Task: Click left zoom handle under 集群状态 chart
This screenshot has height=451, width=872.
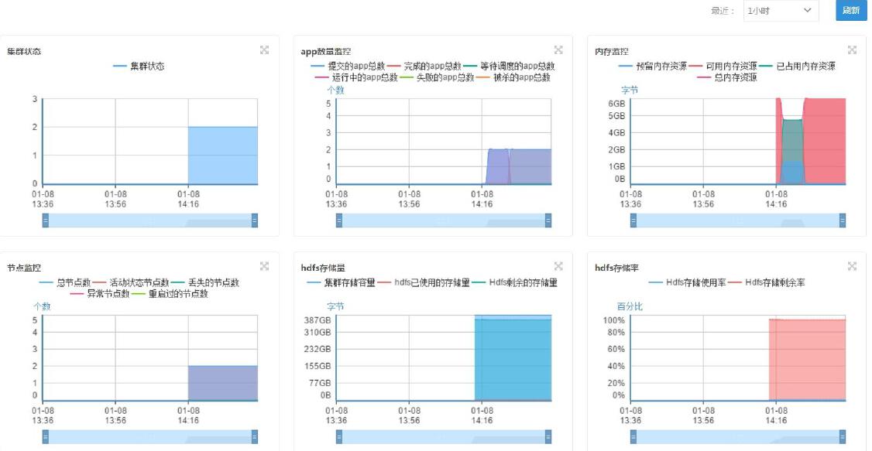Action: pyautogui.click(x=45, y=220)
